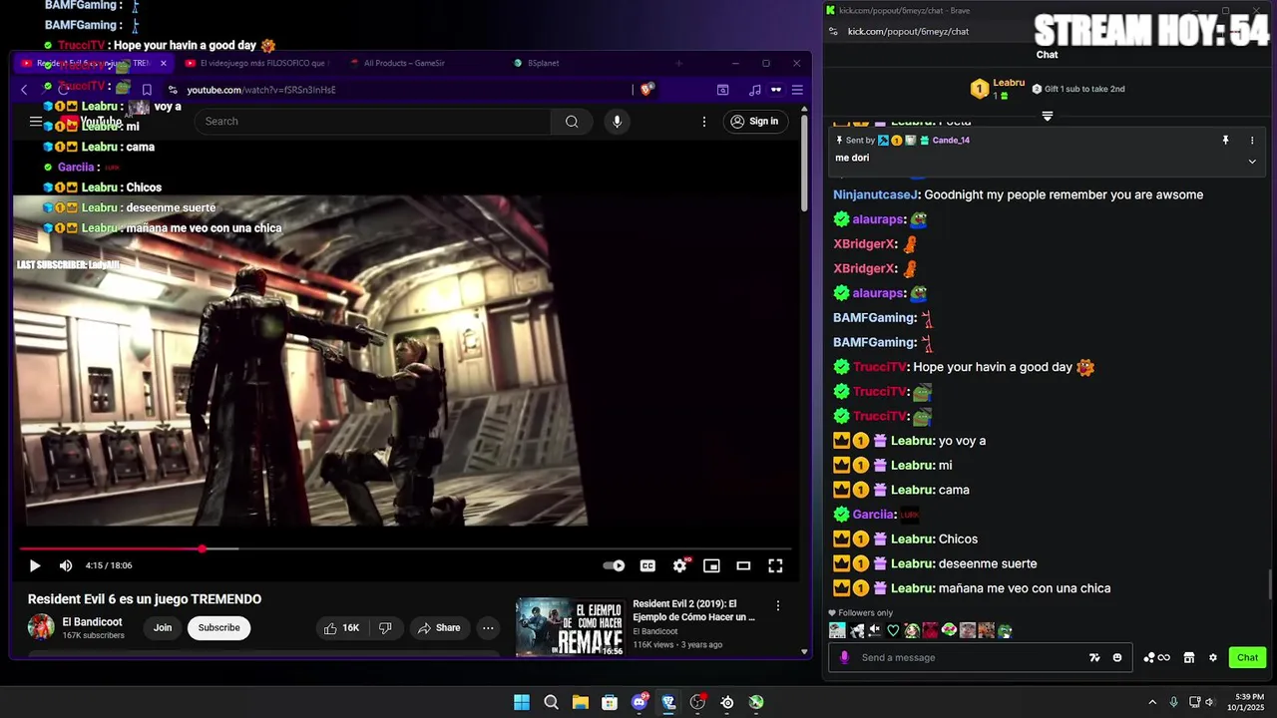Screen dimensions: 1277x718
Task: Open Leabru top gifter leaderboard entry
Action: tap(998, 89)
